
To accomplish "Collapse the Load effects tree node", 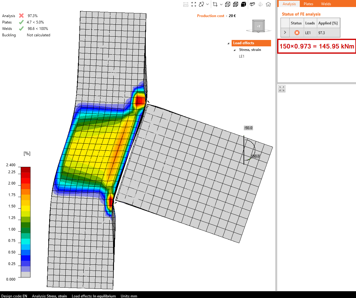I will coord(229,43).
